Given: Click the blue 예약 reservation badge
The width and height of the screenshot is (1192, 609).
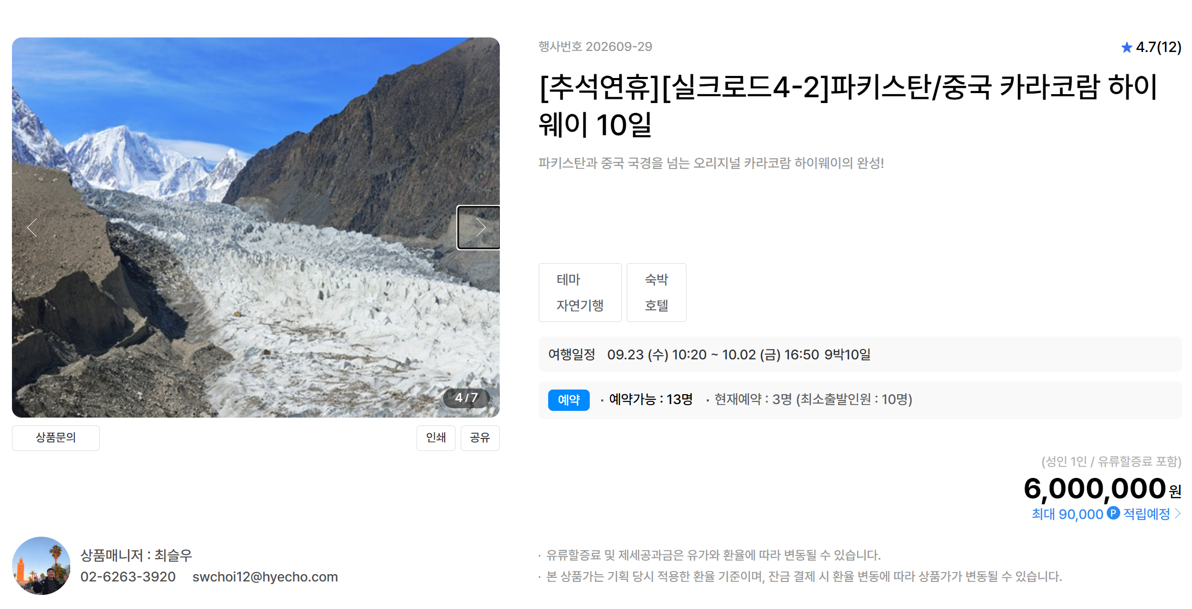Looking at the screenshot, I should point(568,400).
